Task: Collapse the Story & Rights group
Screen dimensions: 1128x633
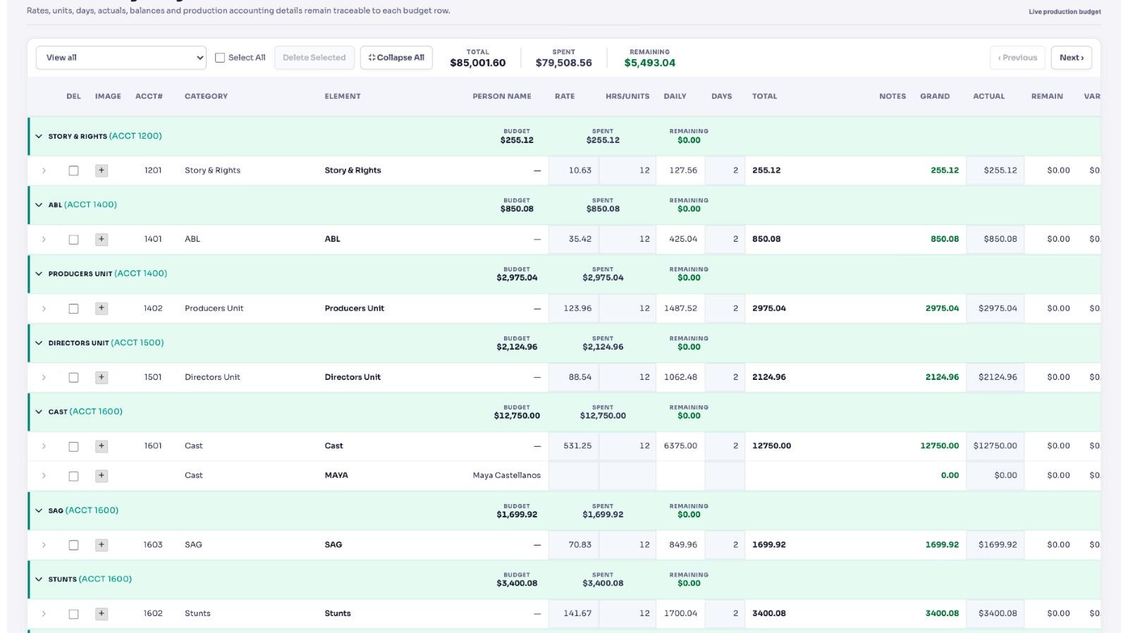Action: (x=39, y=136)
